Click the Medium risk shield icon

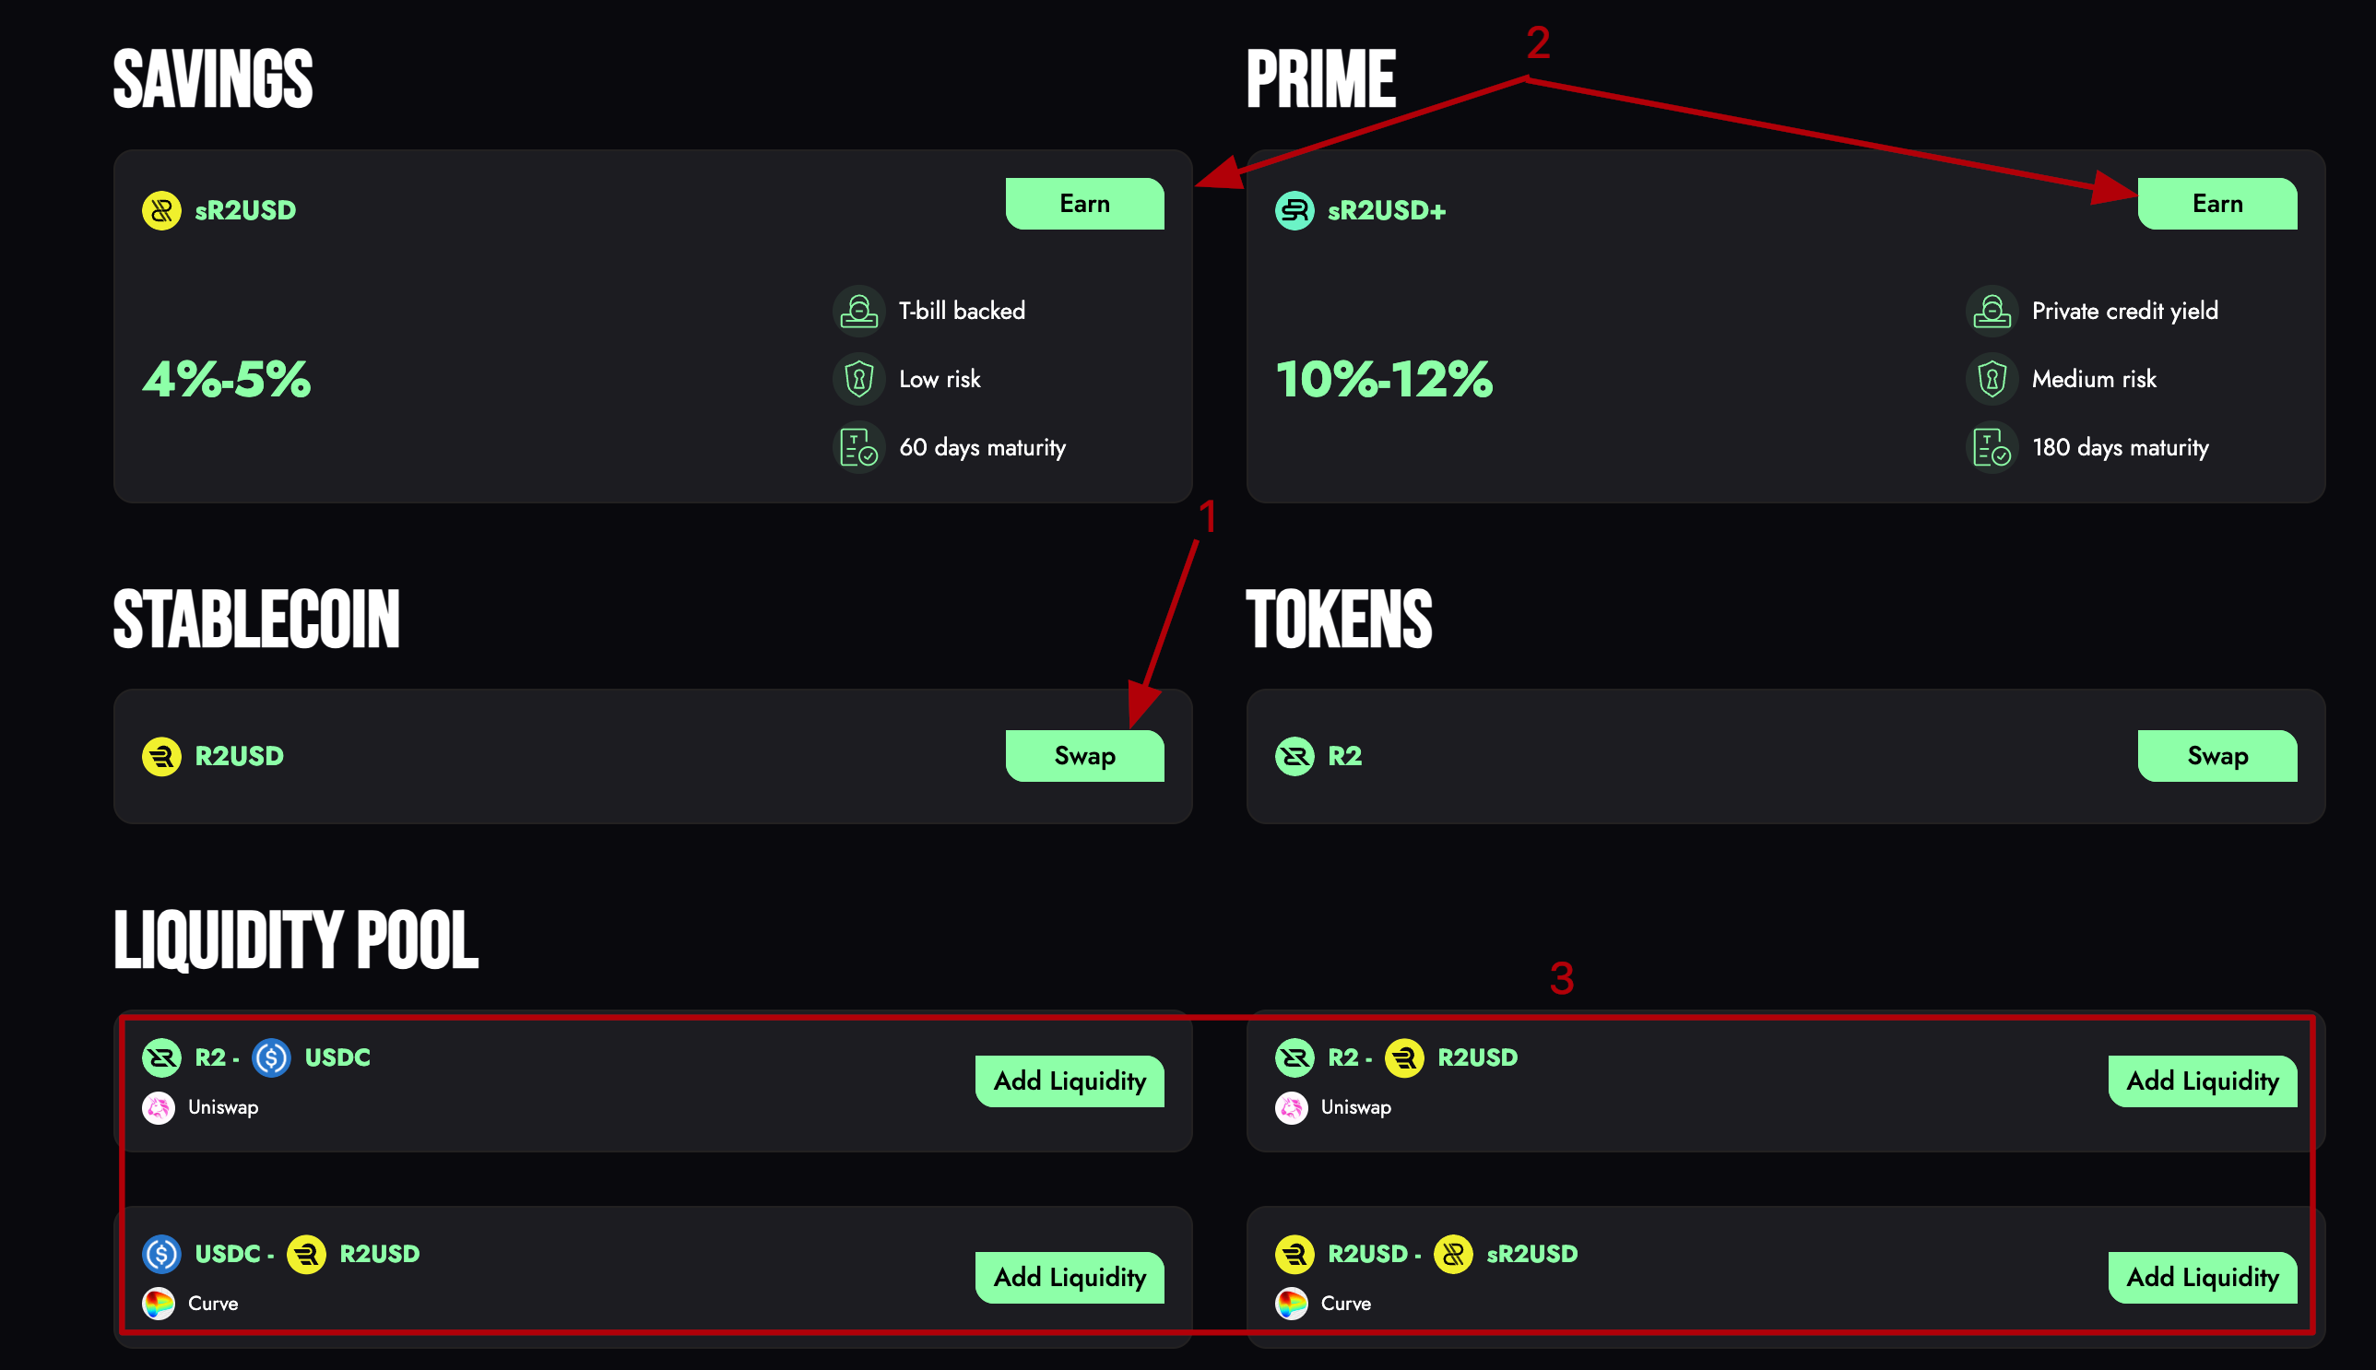click(1992, 379)
